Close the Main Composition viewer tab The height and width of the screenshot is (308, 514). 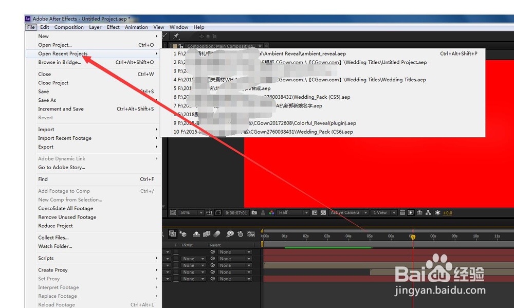click(266, 46)
